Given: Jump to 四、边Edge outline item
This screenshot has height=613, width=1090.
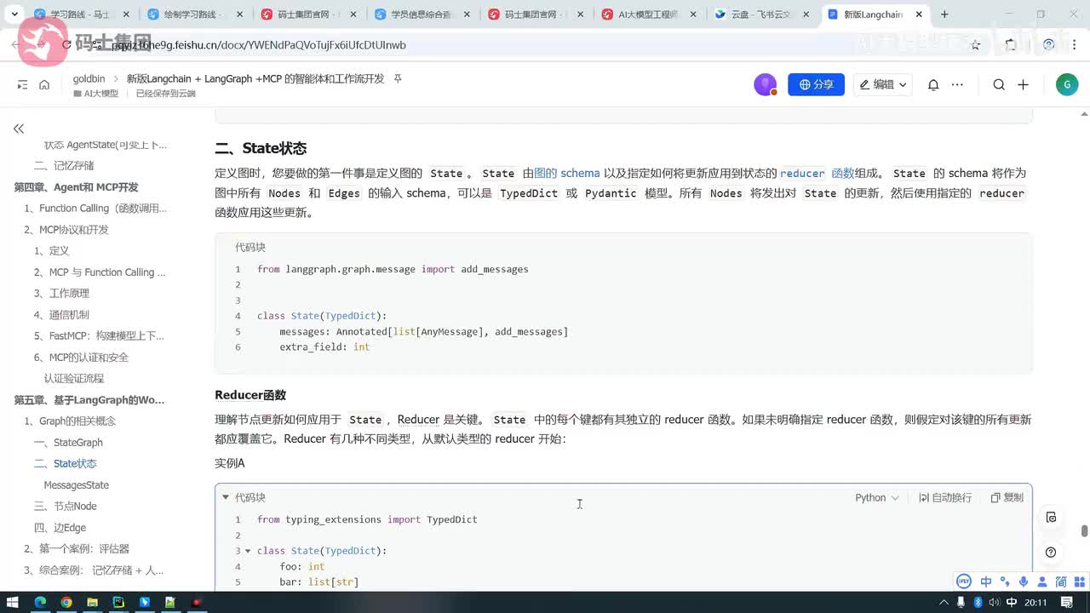Looking at the screenshot, I should pyautogui.click(x=60, y=528).
